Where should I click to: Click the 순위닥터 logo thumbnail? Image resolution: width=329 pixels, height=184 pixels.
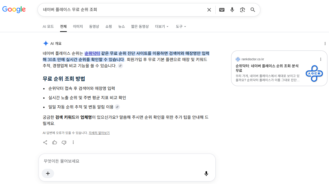pos(314,73)
